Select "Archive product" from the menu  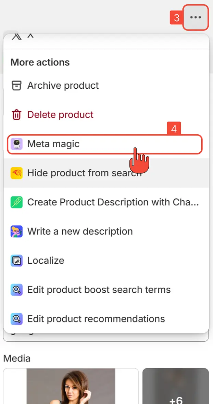tap(63, 86)
